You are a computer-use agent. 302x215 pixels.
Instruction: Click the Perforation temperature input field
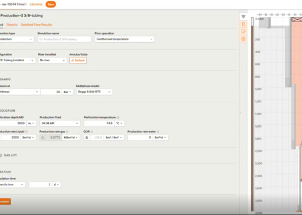tap(99, 123)
